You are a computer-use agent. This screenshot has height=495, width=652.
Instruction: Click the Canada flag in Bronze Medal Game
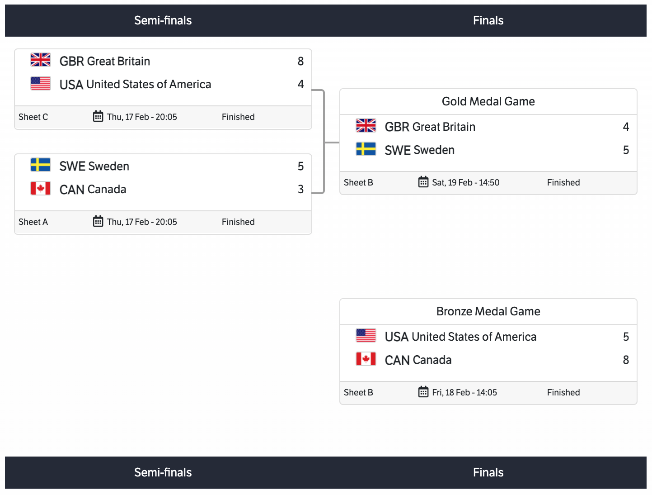366,359
